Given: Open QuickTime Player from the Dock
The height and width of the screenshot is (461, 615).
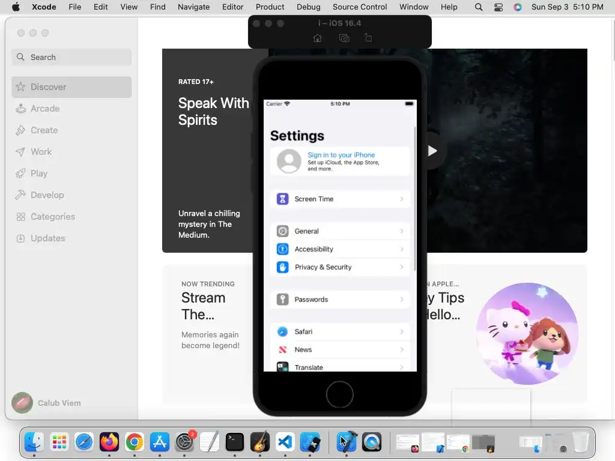Looking at the screenshot, I should (x=372, y=442).
